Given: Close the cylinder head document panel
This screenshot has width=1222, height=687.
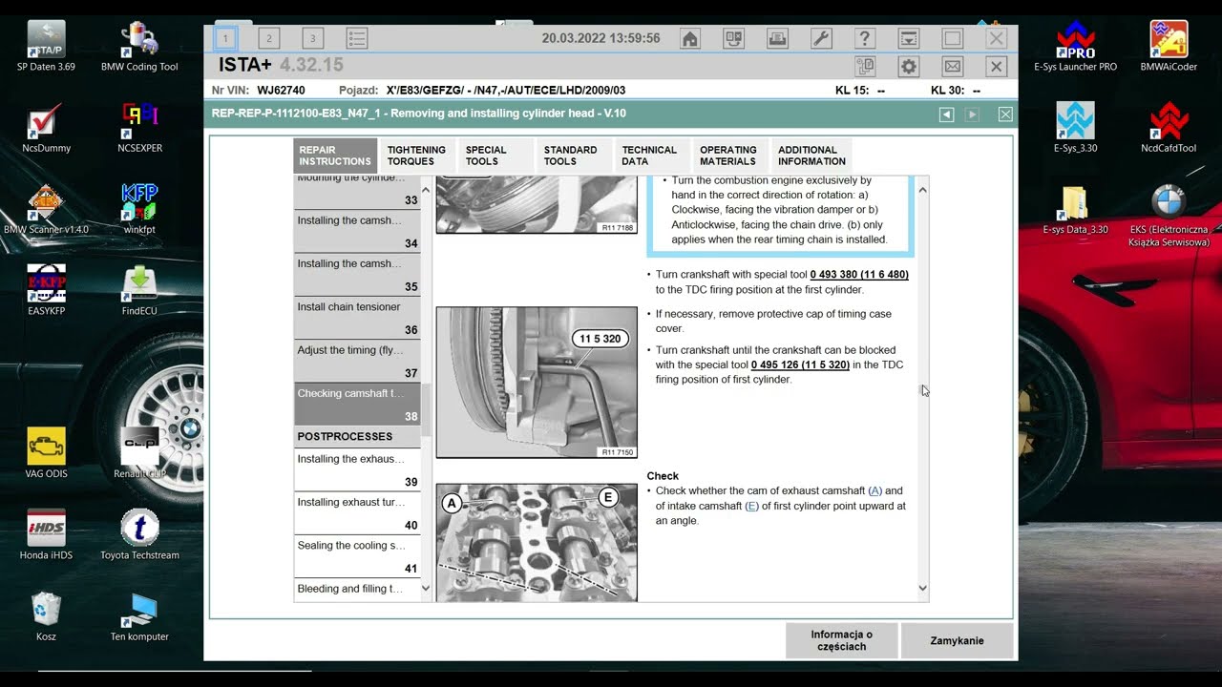Looking at the screenshot, I should coord(1005,114).
